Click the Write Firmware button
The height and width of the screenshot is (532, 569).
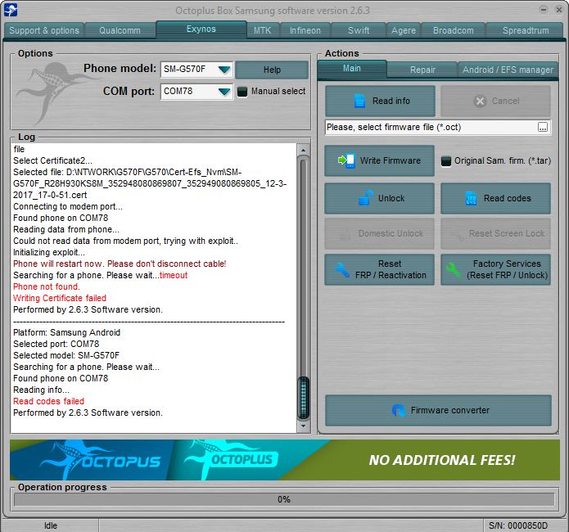point(379,160)
